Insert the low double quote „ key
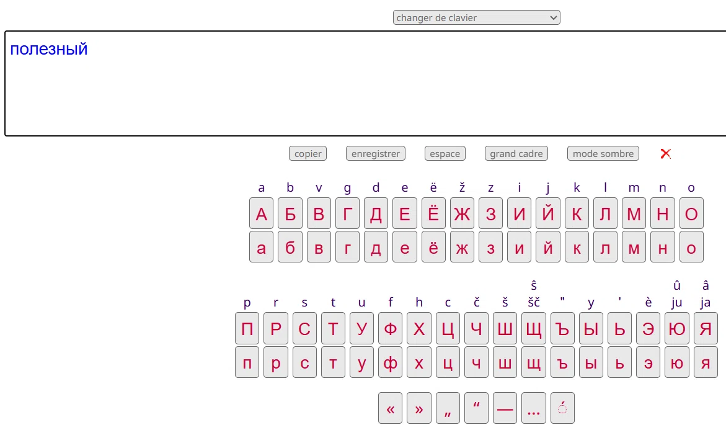The width and height of the screenshot is (726, 430). coord(448,408)
